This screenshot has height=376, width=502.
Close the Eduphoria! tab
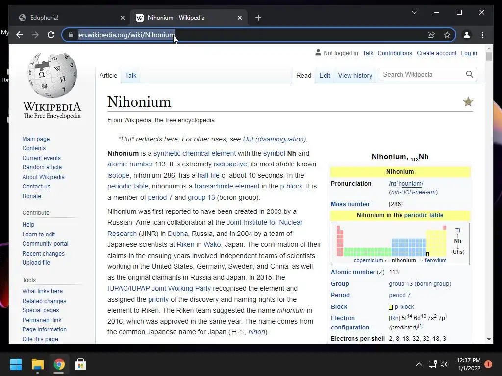coord(122,18)
